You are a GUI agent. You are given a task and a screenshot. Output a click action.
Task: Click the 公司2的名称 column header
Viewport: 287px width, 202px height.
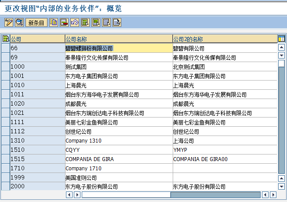click(x=225, y=39)
